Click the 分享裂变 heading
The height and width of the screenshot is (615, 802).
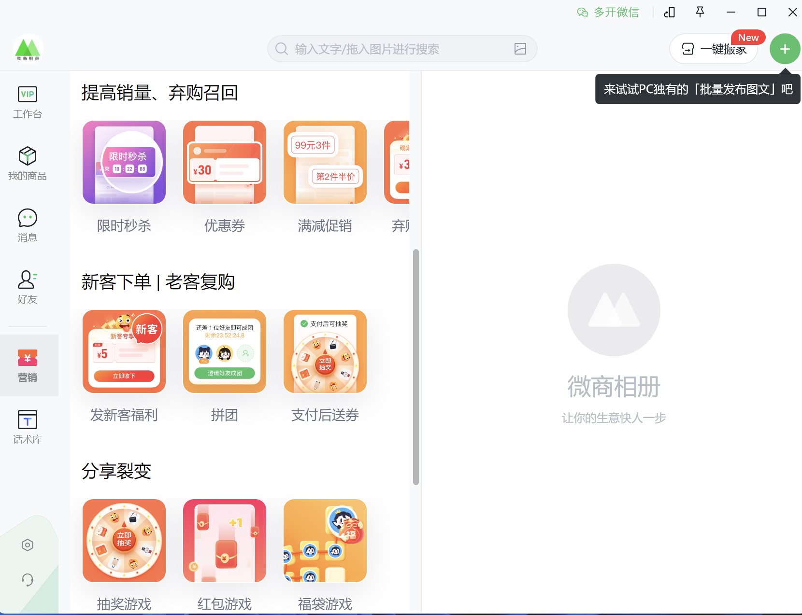(x=116, y=471)
